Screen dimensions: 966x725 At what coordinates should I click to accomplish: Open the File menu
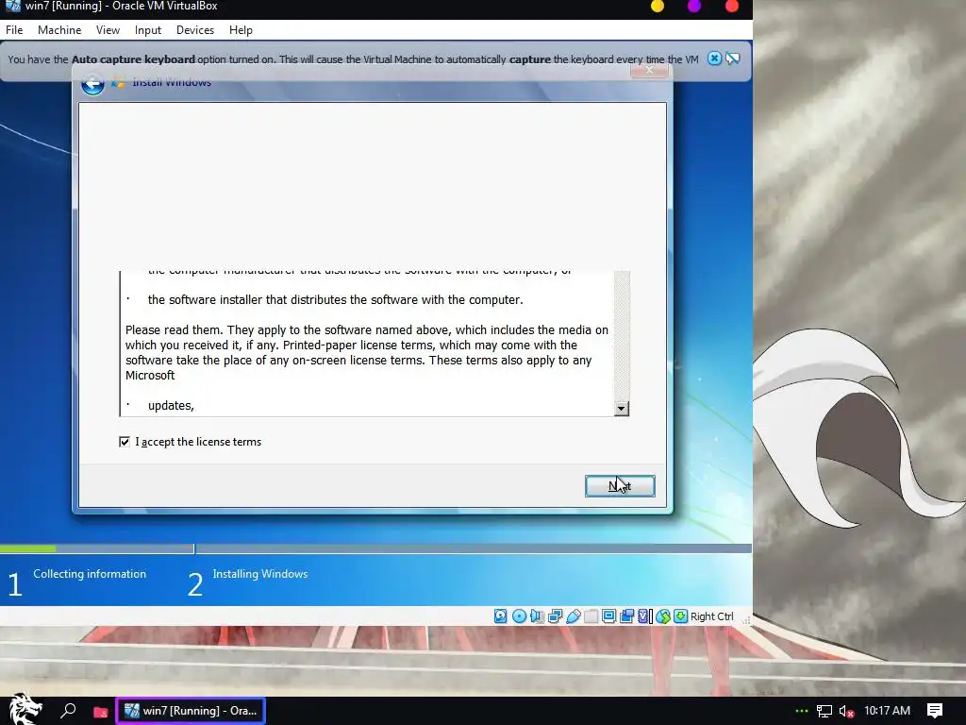(x=14, y=29)
